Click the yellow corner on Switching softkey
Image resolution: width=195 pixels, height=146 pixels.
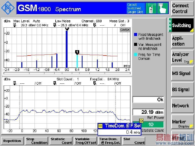pyautogui.click(x=192, y=30)
